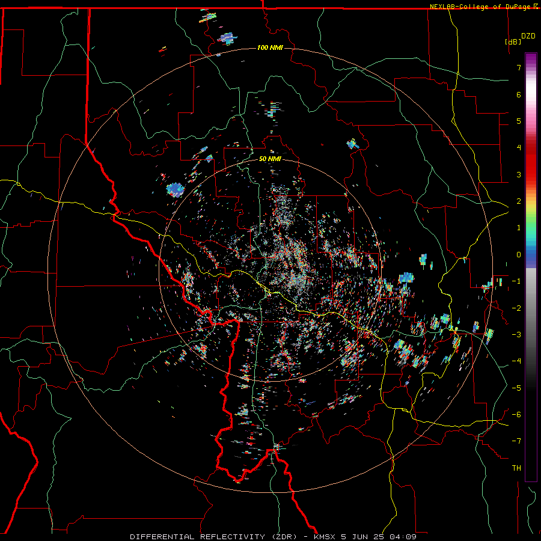This screenshot has height=541, width=541.
Task: Click the 2 value on color scale
Action: pos(519,201)
